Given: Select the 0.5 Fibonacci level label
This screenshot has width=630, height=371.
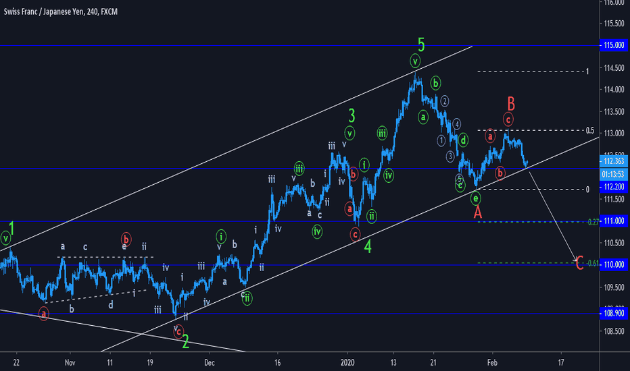Looking at the screenshot, I should (x=590, y=130).
